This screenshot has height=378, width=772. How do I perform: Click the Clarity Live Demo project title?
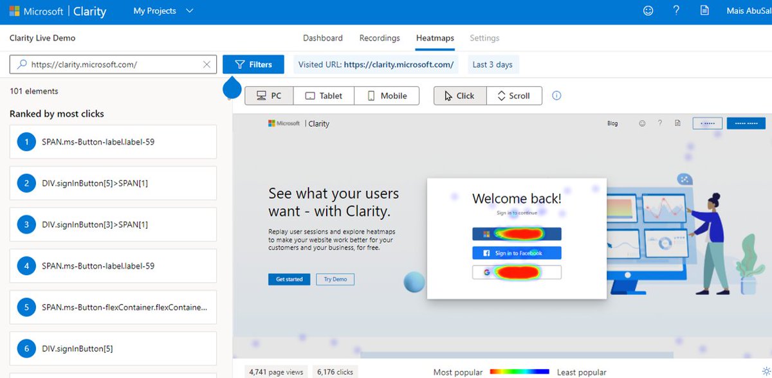42,38
